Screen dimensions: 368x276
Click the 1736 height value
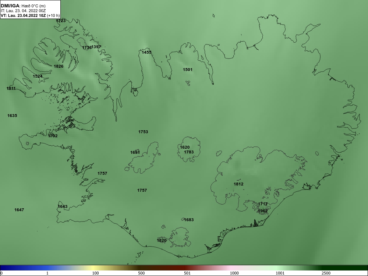[x=87, y=47]
